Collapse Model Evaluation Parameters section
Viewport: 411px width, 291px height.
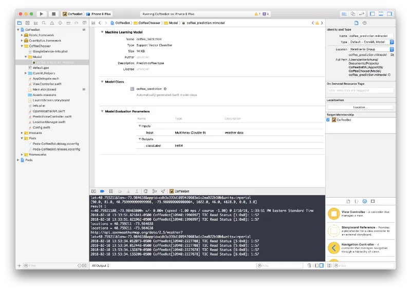point(102,111)
